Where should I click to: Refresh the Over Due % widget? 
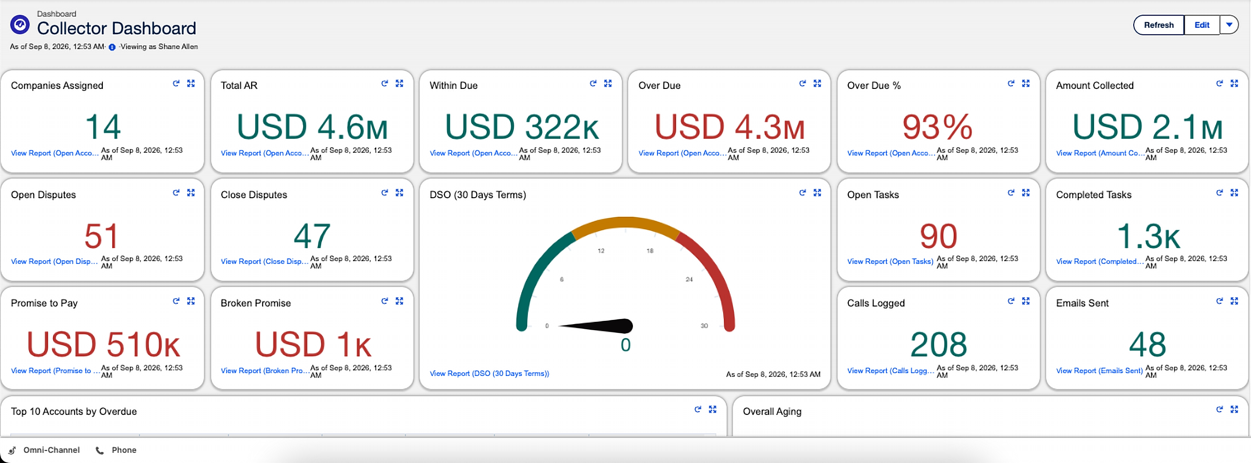click(x=1011, y=83)
